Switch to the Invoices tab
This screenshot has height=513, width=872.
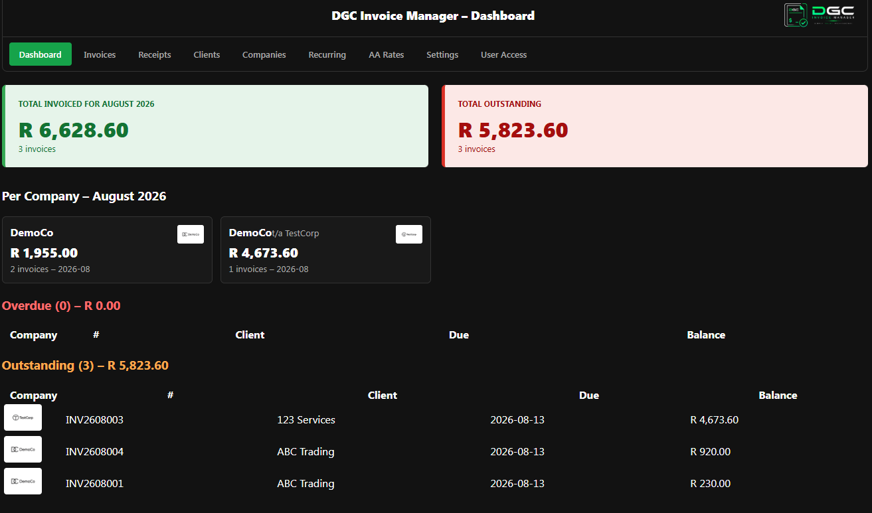pyautogui.click(x=100, y=54)
